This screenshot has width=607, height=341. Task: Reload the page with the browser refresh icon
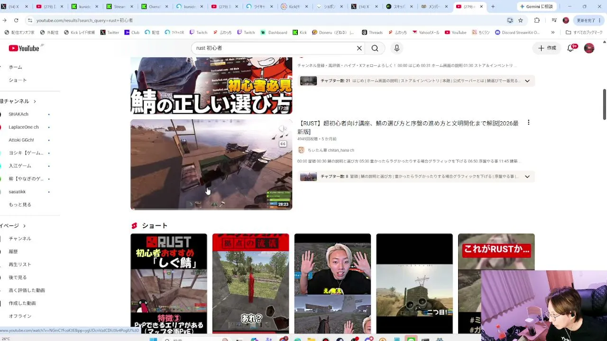tap(16, 20)
